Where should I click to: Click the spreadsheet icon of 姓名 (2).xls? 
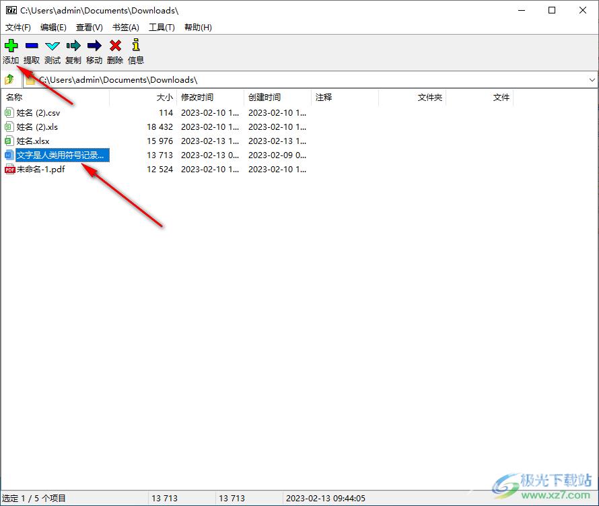(x=9, y=126)
